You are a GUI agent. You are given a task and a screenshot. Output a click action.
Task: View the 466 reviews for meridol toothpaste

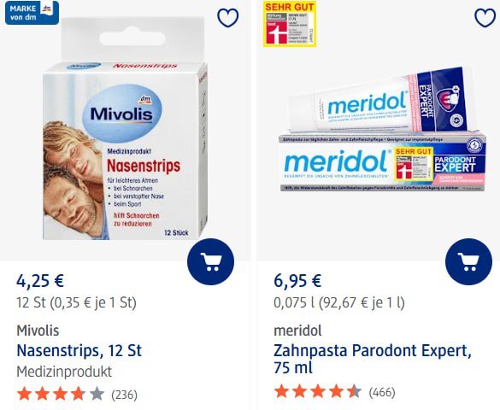click(382, 392)
